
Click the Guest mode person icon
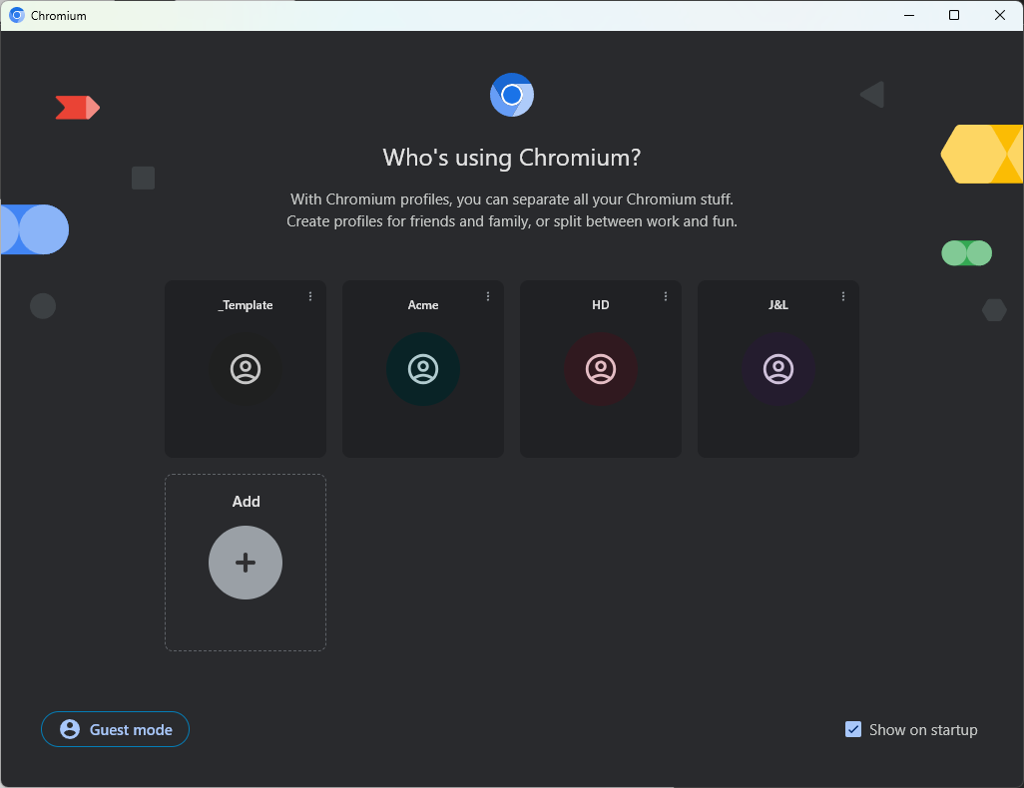[70, 729]
